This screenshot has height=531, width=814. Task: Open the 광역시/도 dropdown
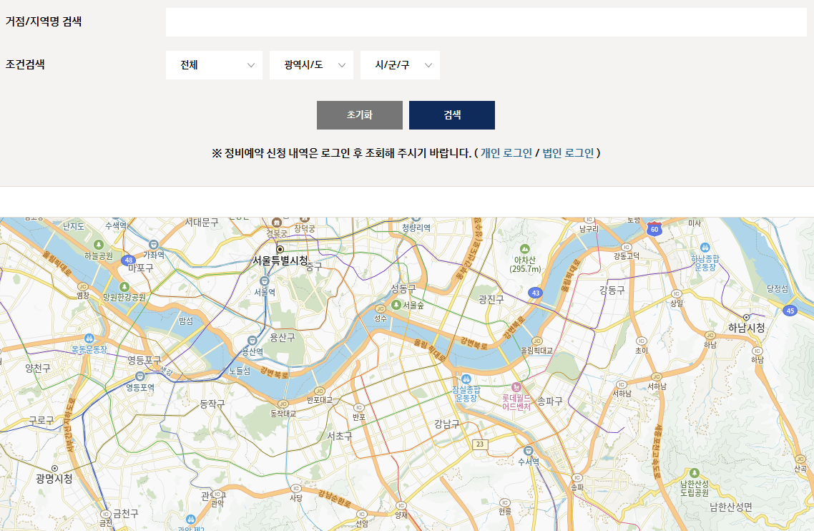(x=311, y=65)
